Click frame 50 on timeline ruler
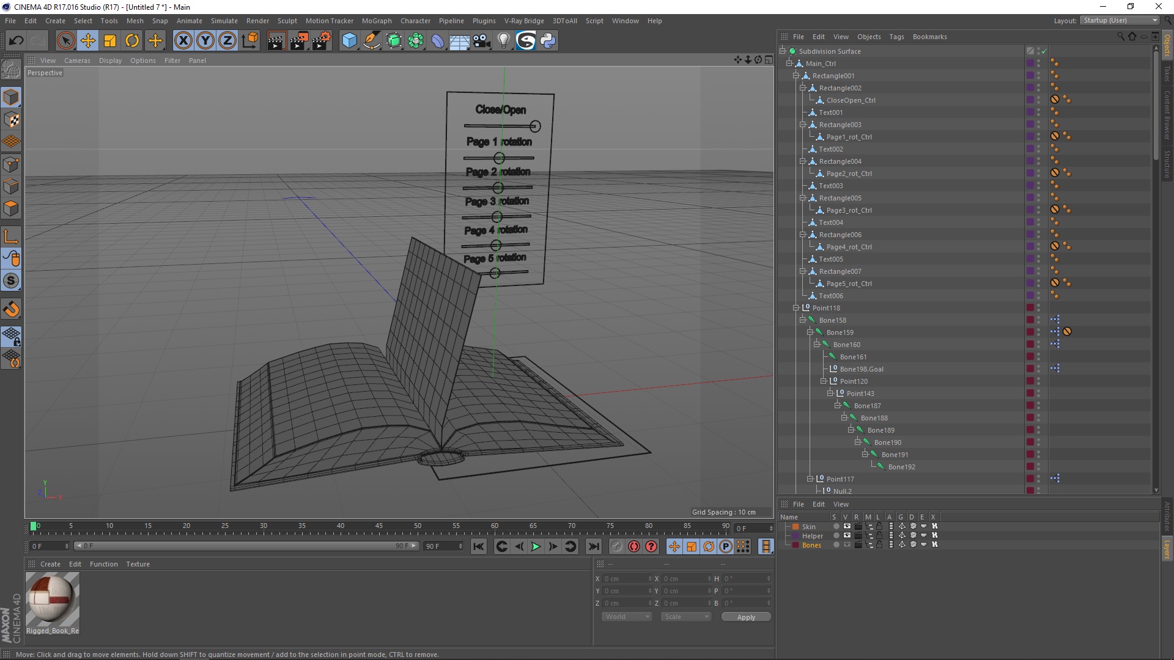 coord(417,526)
